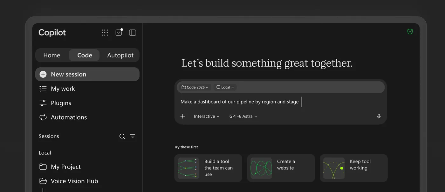Toggle the sidebar panel icon
The height and width of the screenshot is (192, 445).
(133, 33)
